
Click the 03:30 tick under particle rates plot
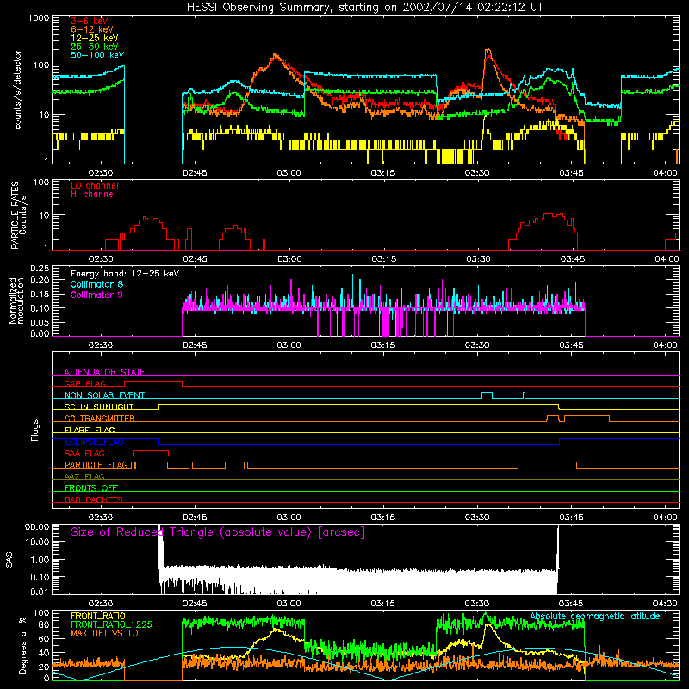[x=478, y=259]
